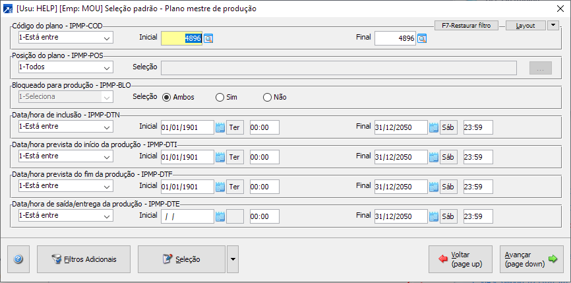The width and height of the screenshot is (571, 283).
Task: Open calendar for inclusão Inicial date
Action: coord(220,127)
